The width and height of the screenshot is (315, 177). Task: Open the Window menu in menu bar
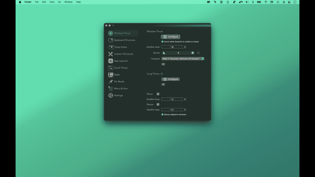click(68, 2)
